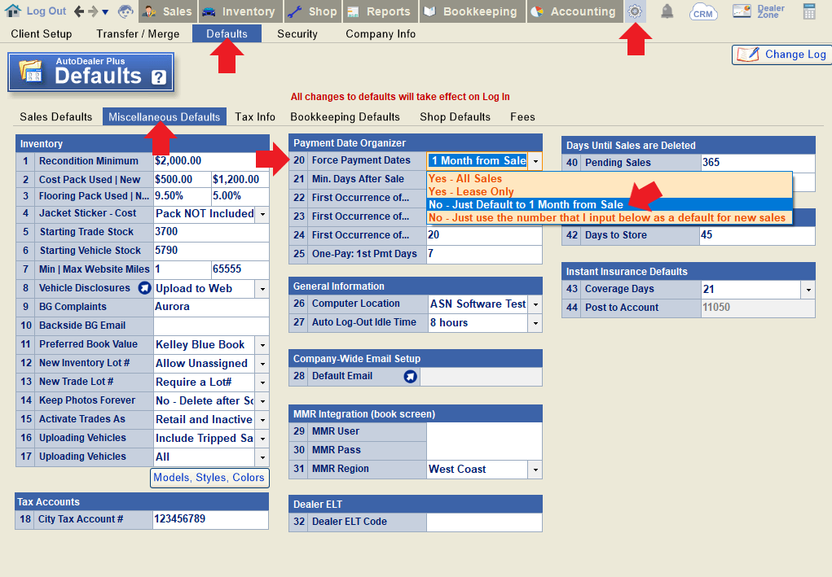Open the notifications bell icon
This screenshot has height=577, width=832.
[667, 11]
